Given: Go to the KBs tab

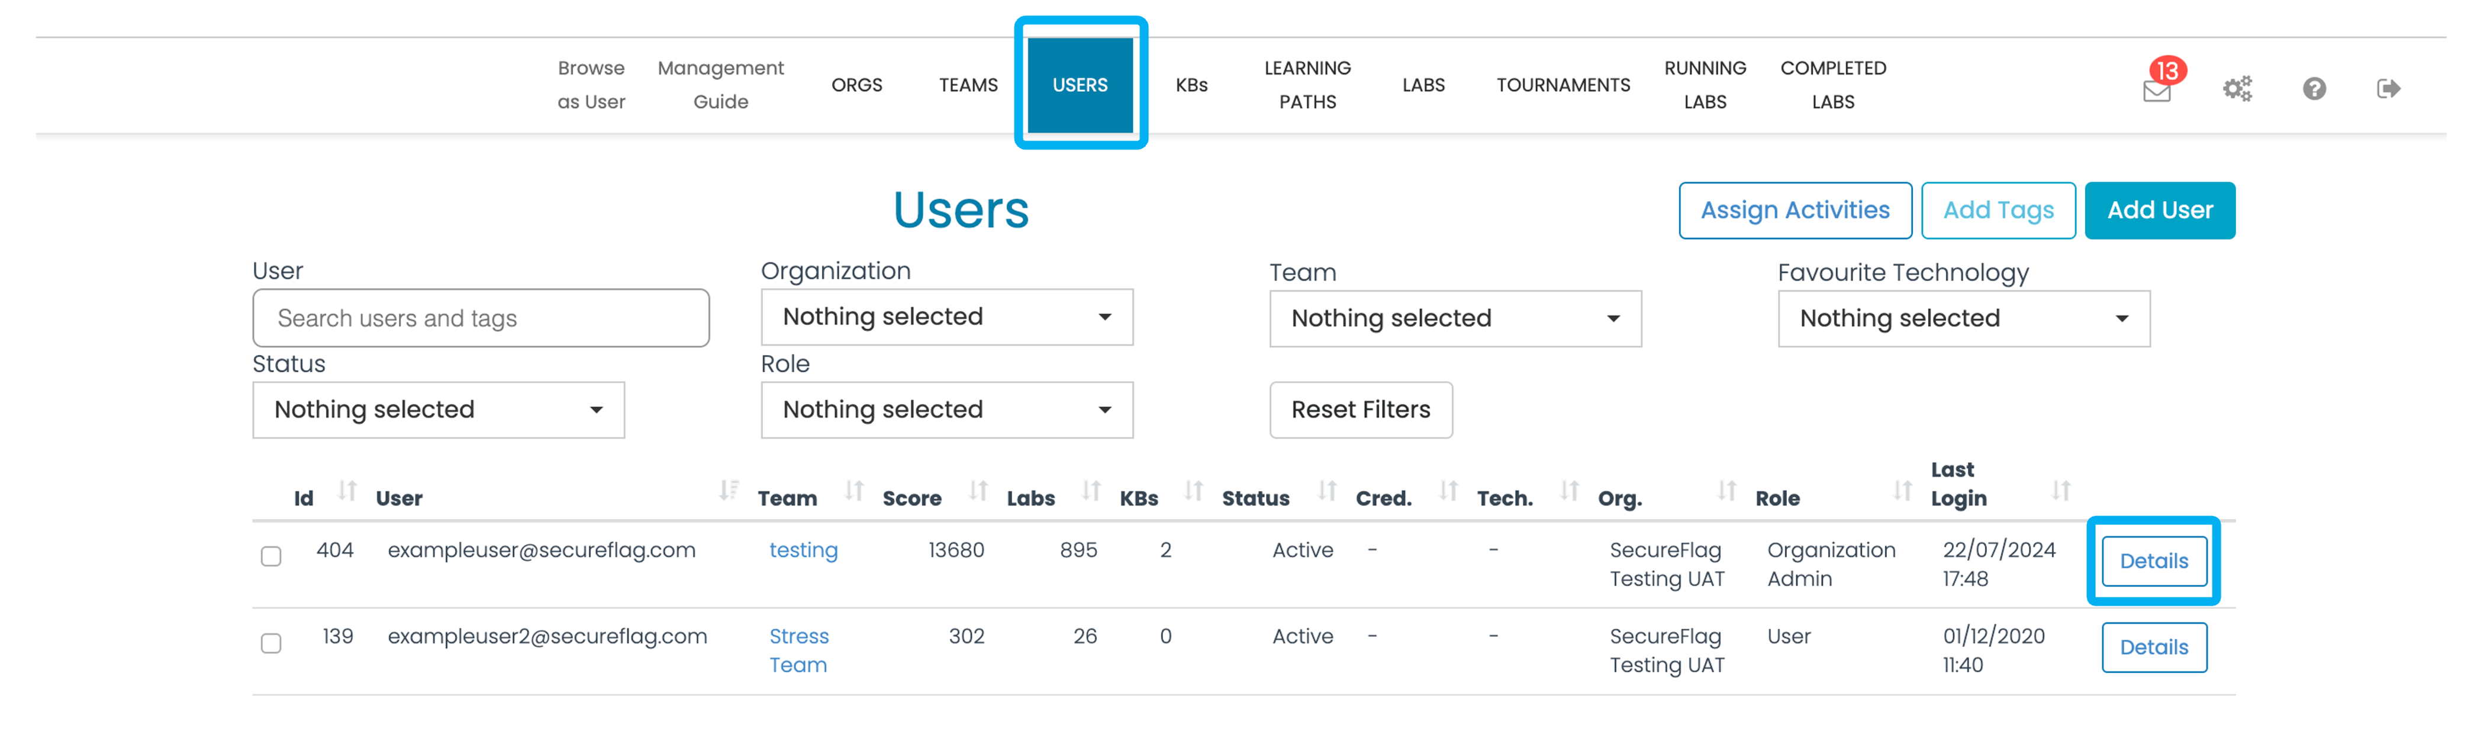Looking at the screenshot, I should pos(1191,85).
